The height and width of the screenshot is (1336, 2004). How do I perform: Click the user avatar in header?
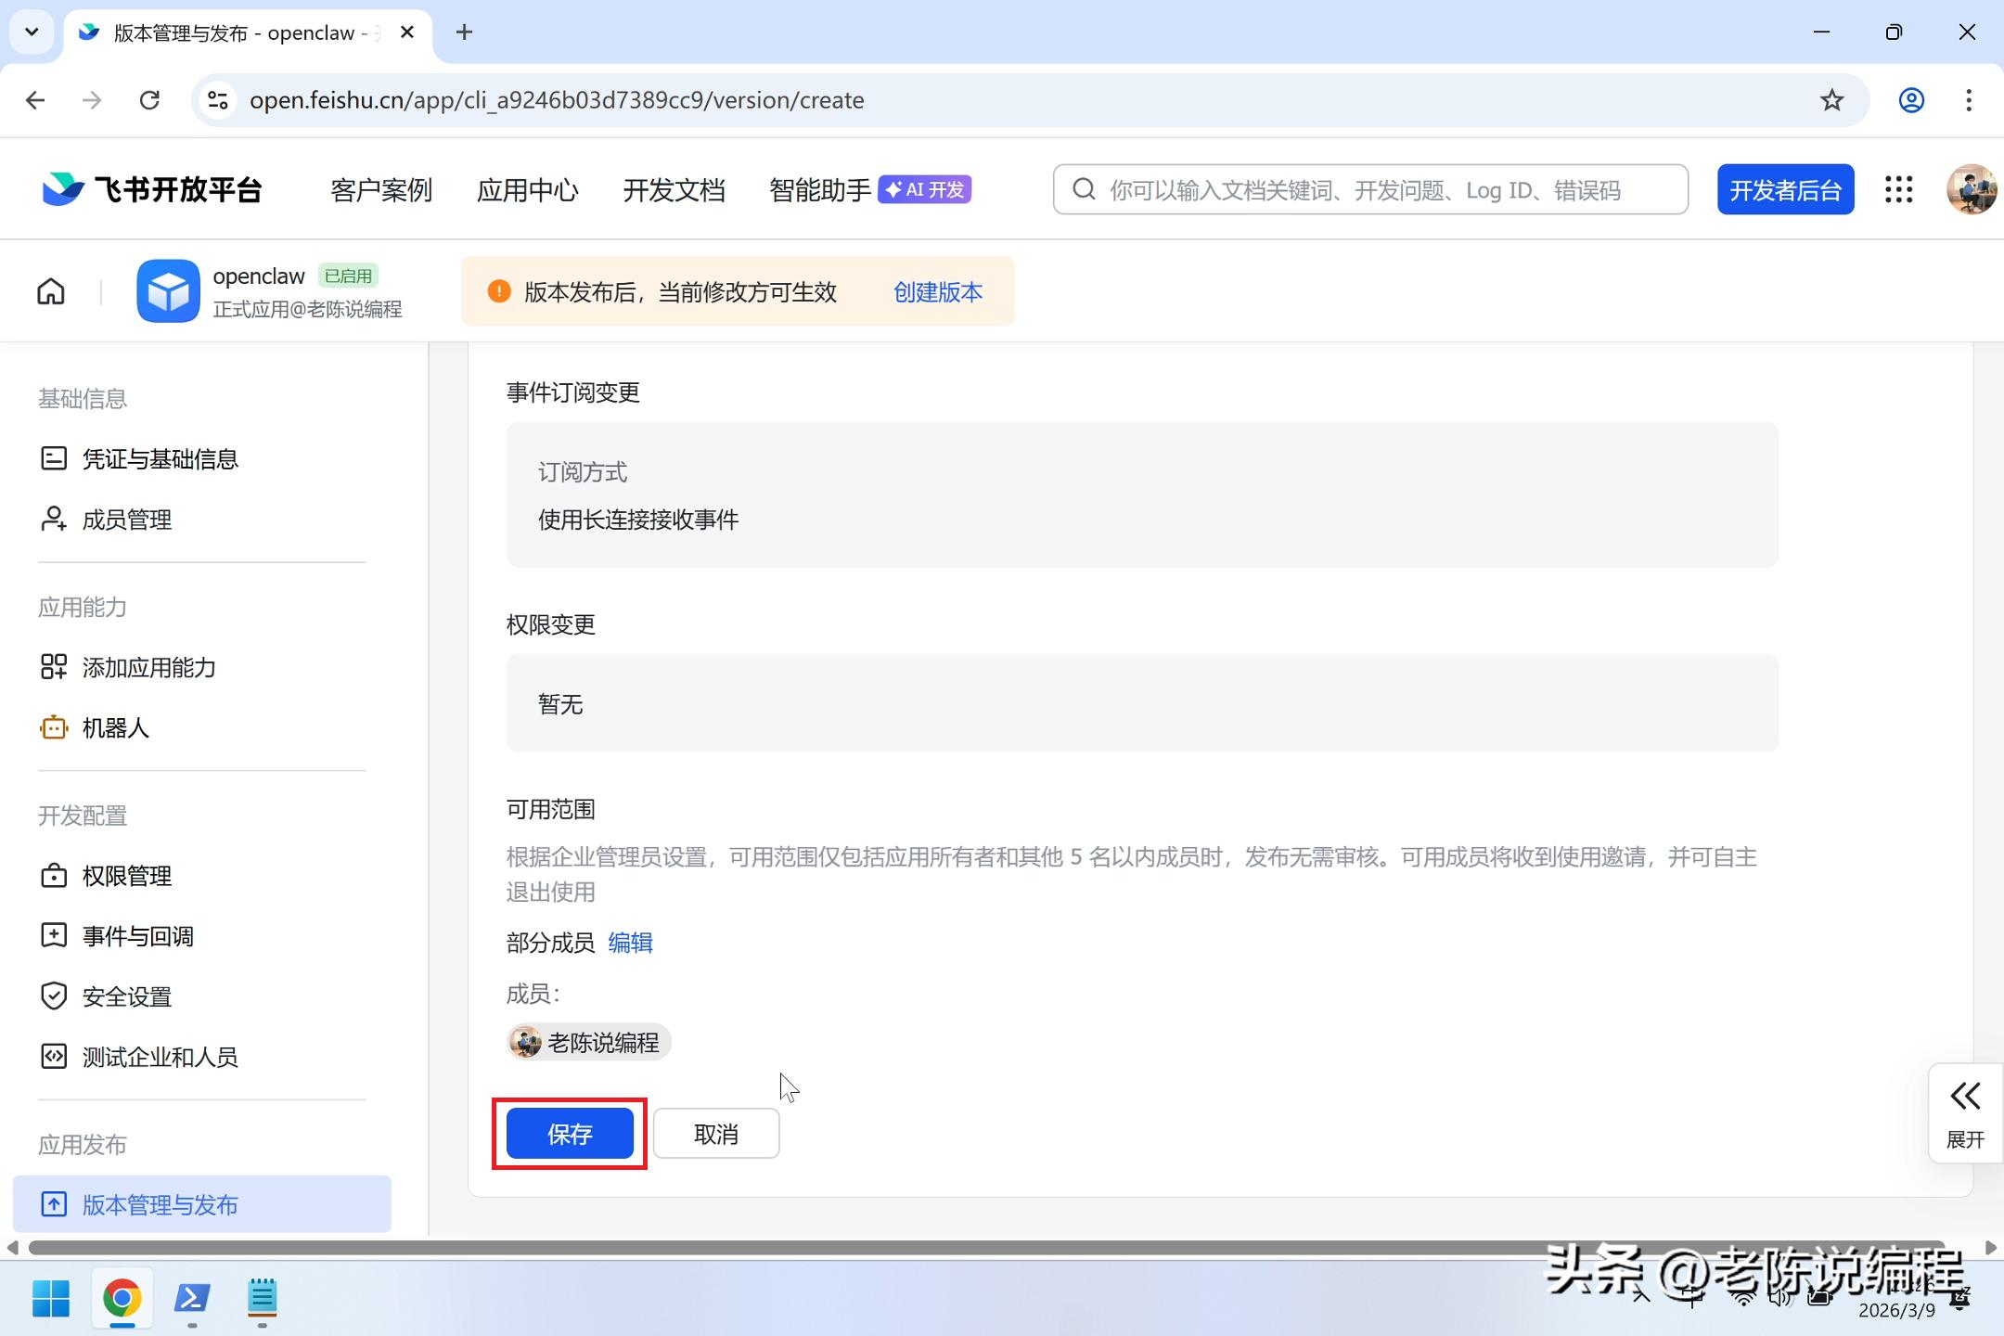1970,190
